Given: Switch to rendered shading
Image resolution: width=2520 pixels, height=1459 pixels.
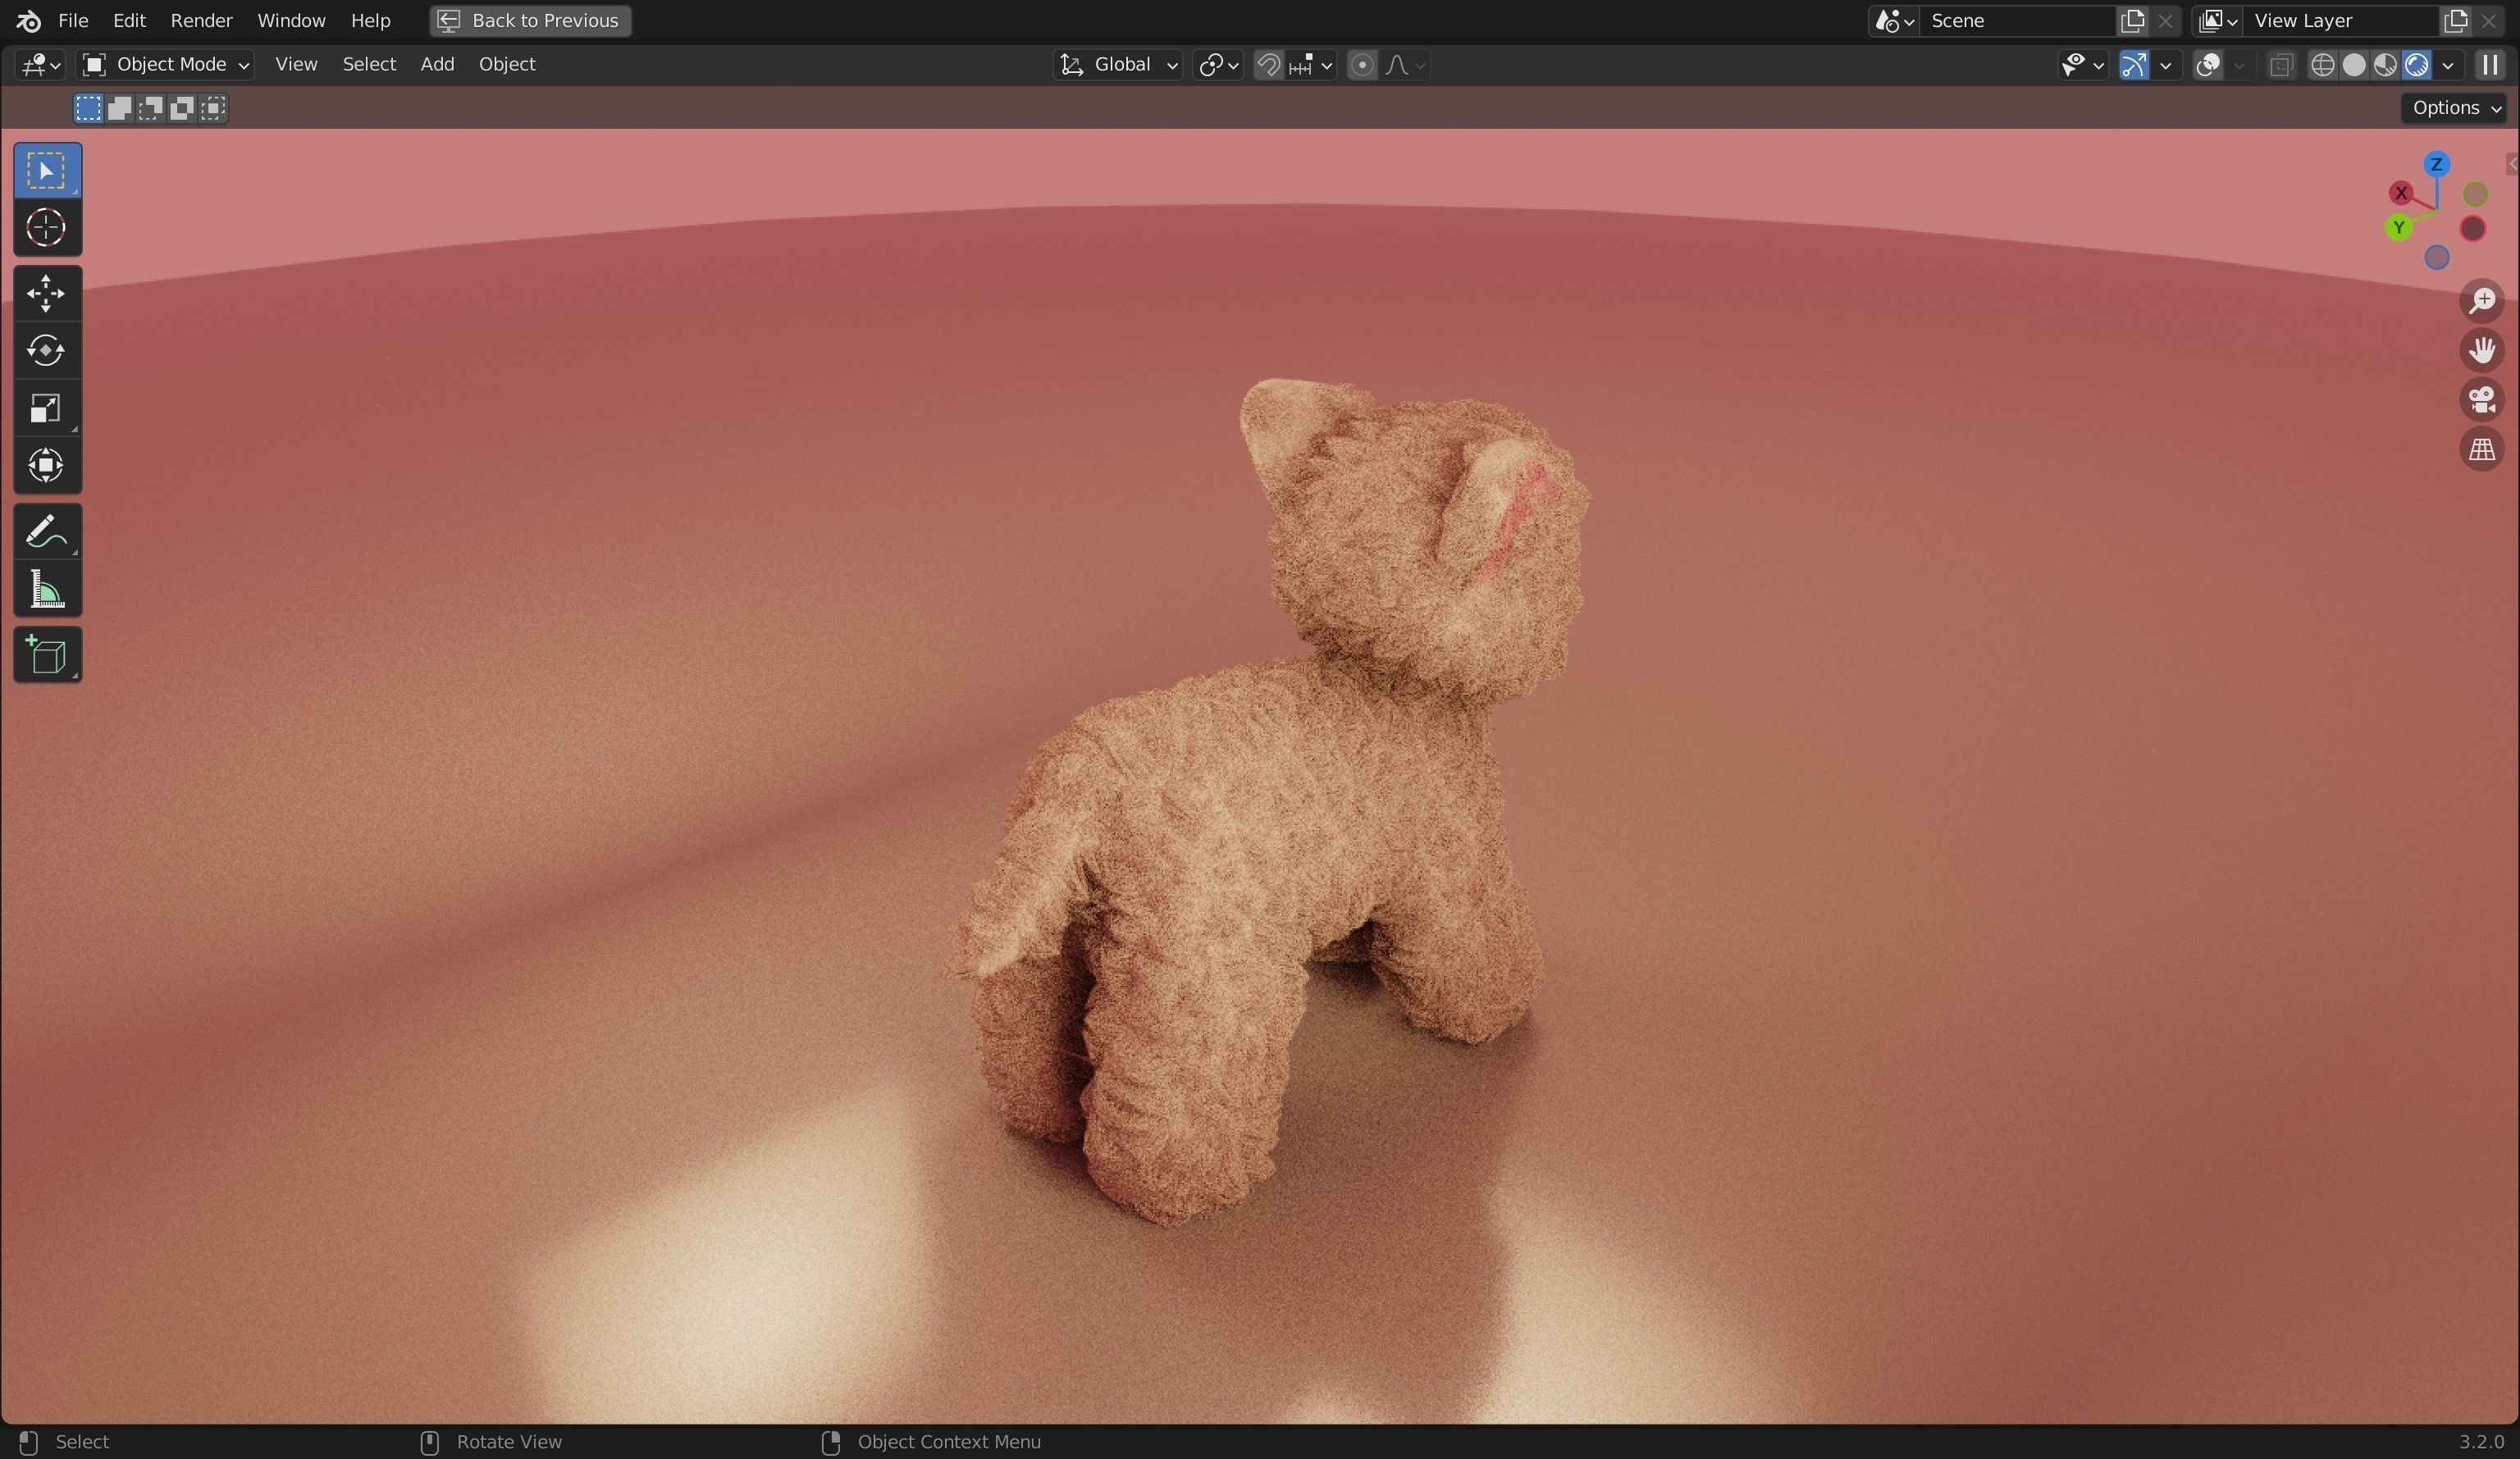Looking at the screenshot, I should 2416,65.
